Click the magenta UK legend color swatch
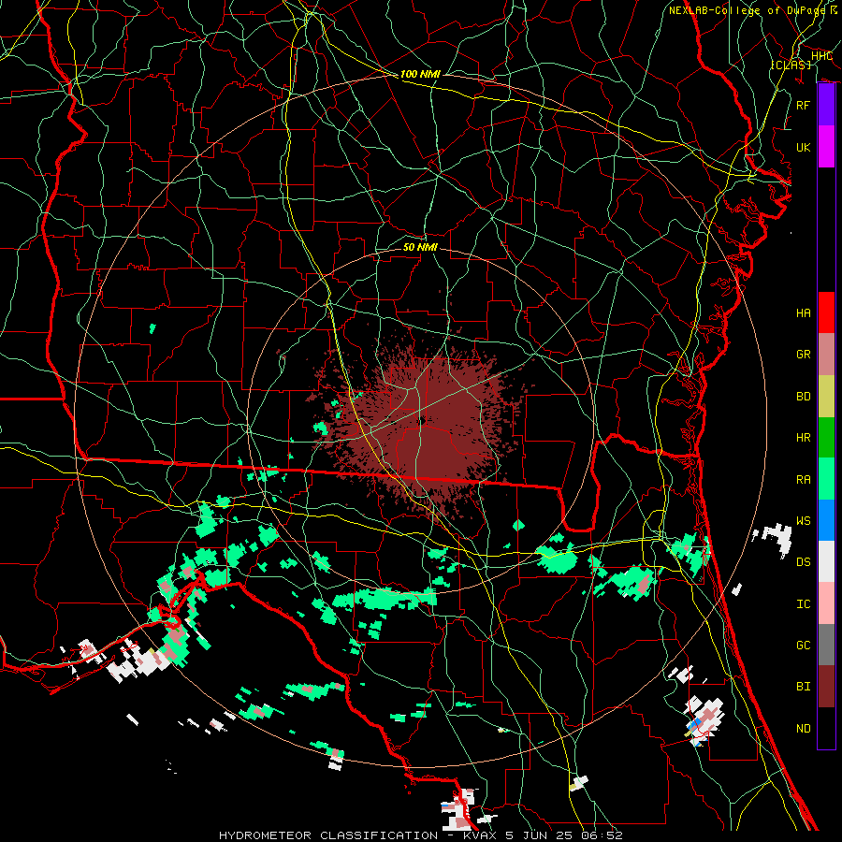This screenshot has height=842, width=842. 826,147
